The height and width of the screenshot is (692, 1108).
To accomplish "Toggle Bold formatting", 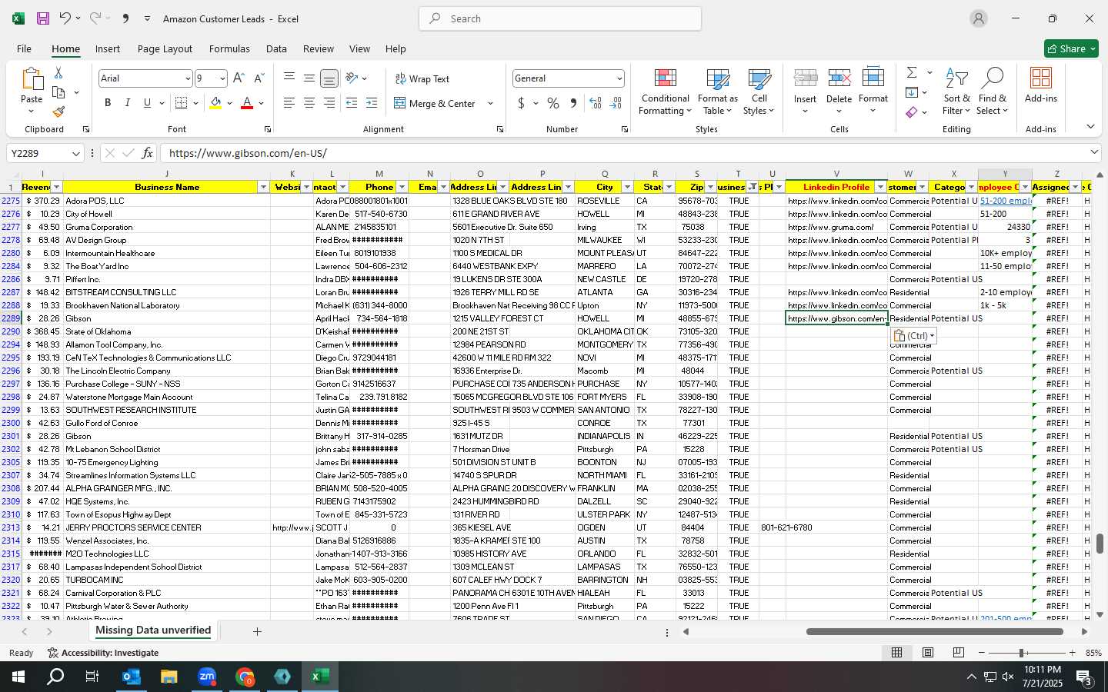I will click(x=108, y=103).
